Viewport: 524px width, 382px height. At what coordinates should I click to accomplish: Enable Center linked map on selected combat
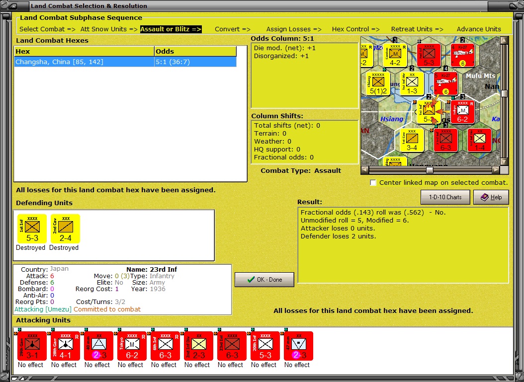(373, 183)
